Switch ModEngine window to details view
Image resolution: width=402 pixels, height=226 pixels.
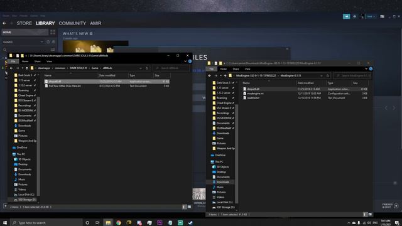point(365,214)
